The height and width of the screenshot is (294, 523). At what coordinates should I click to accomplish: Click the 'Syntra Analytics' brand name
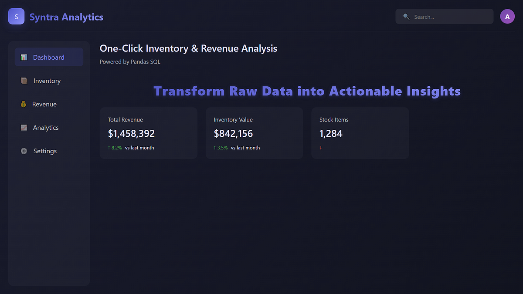66,17
